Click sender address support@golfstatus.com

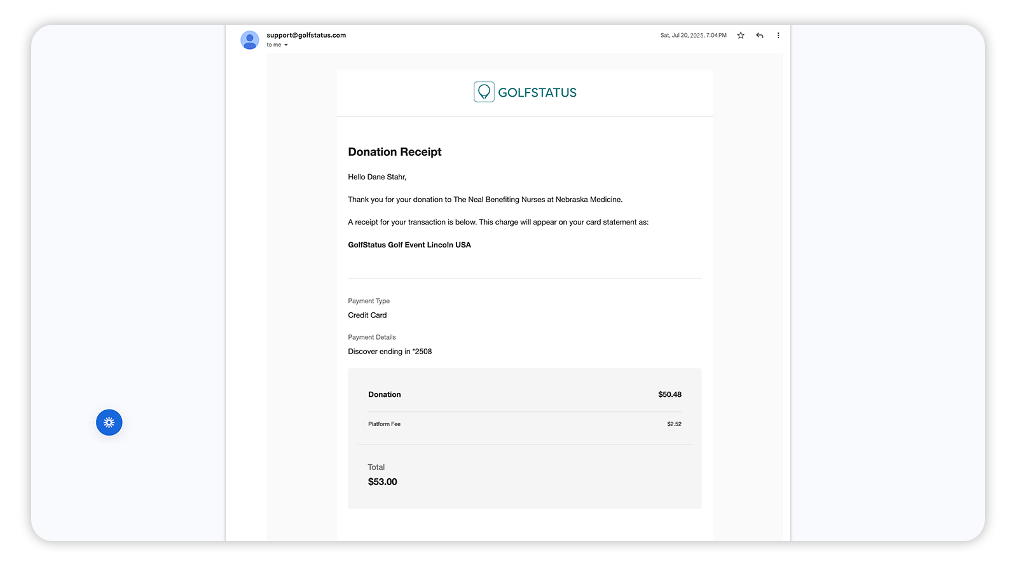(306, 35)
